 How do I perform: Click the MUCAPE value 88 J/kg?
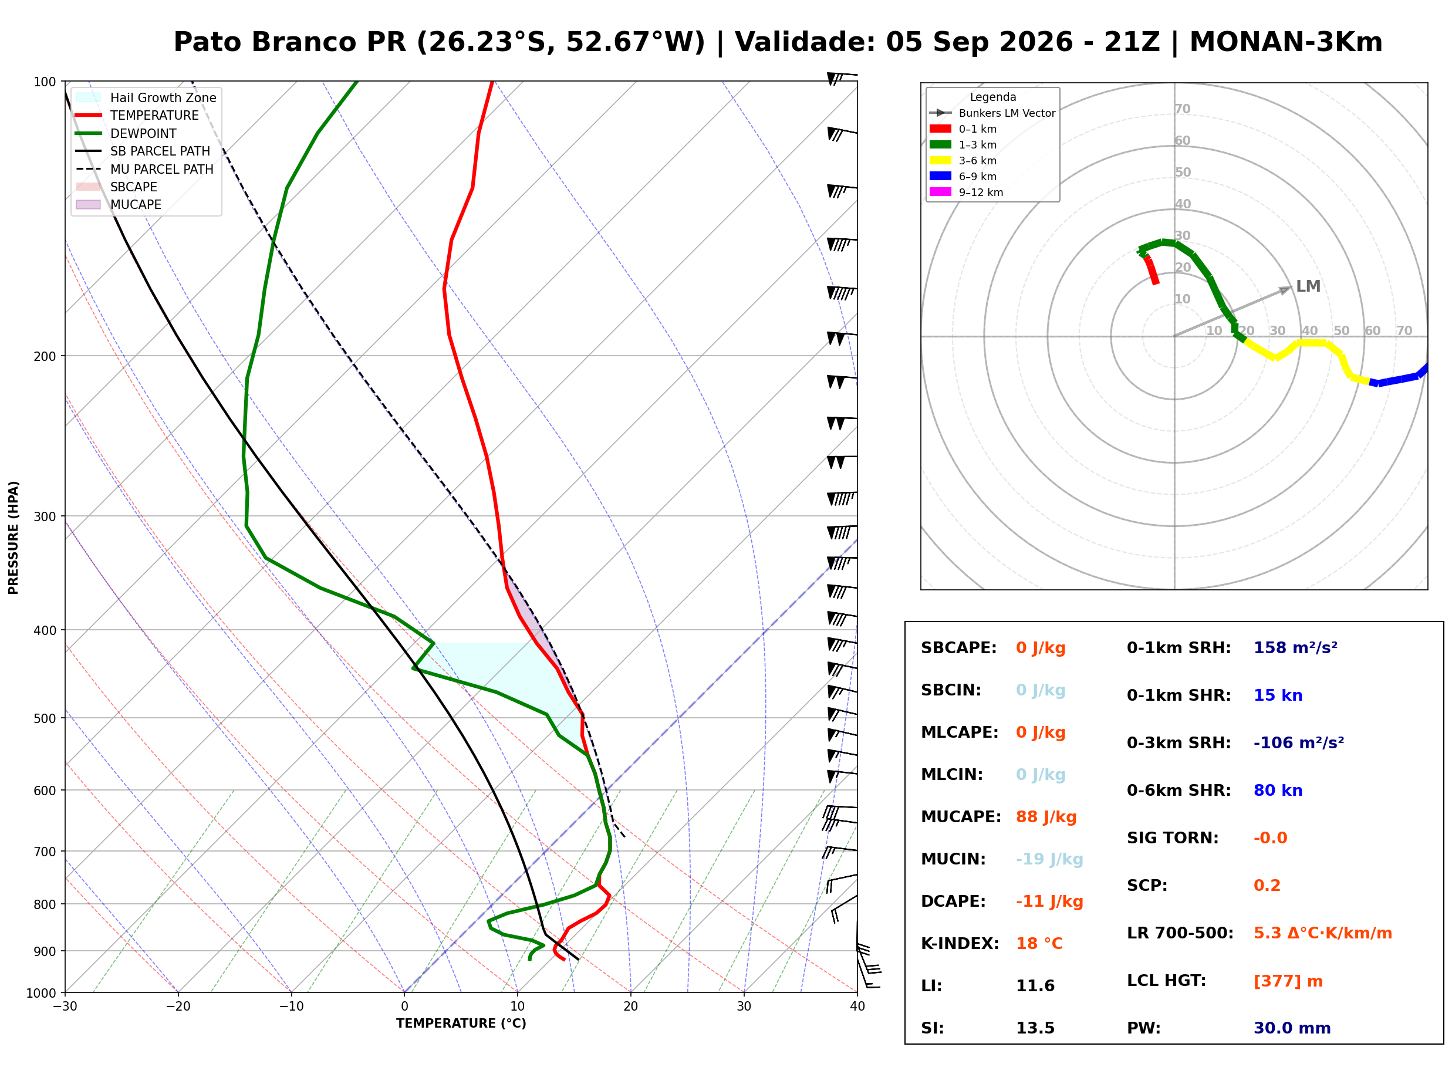click(1046, 816)
